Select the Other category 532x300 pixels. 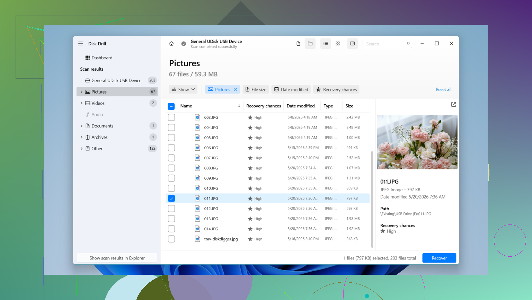click(117, 149)
